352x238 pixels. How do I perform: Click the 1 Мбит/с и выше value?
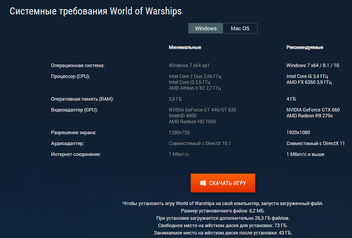(305, 154)
